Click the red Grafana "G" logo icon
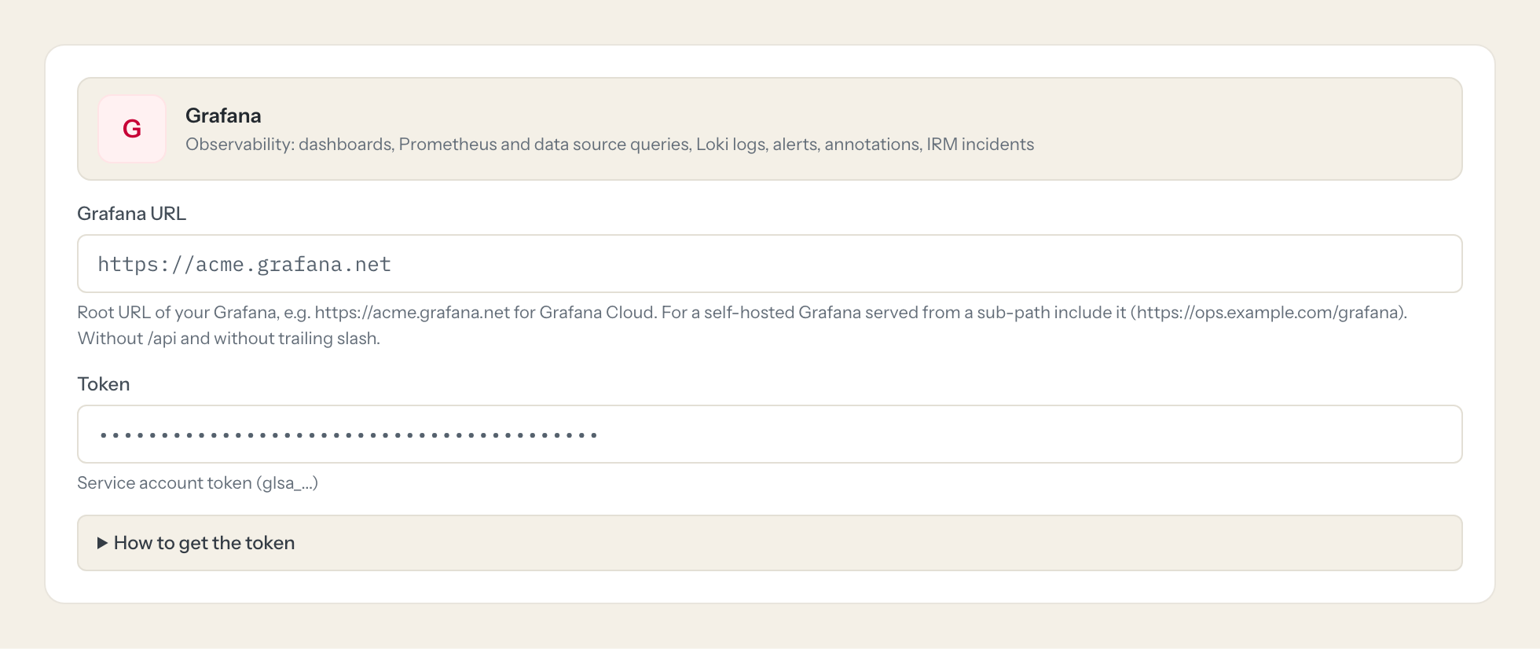Screen dimensions: 1540x649 pyautogui.click(x=132, y=129)
